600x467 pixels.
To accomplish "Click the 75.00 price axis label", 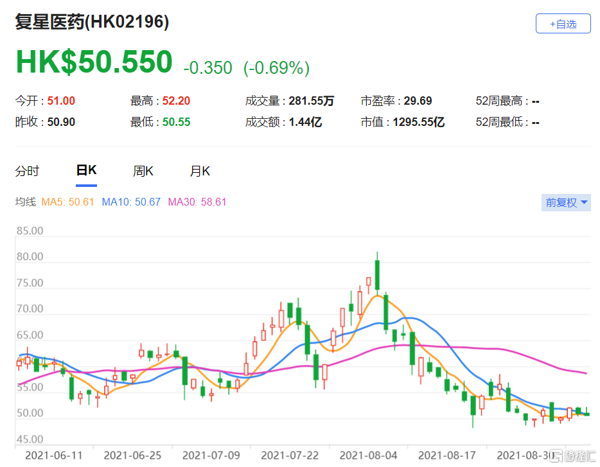I will 30,283.
